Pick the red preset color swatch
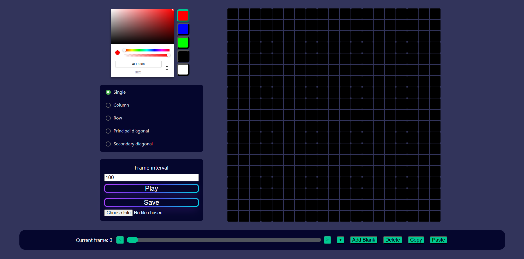524x259 pixels. (x=183, y=15)
